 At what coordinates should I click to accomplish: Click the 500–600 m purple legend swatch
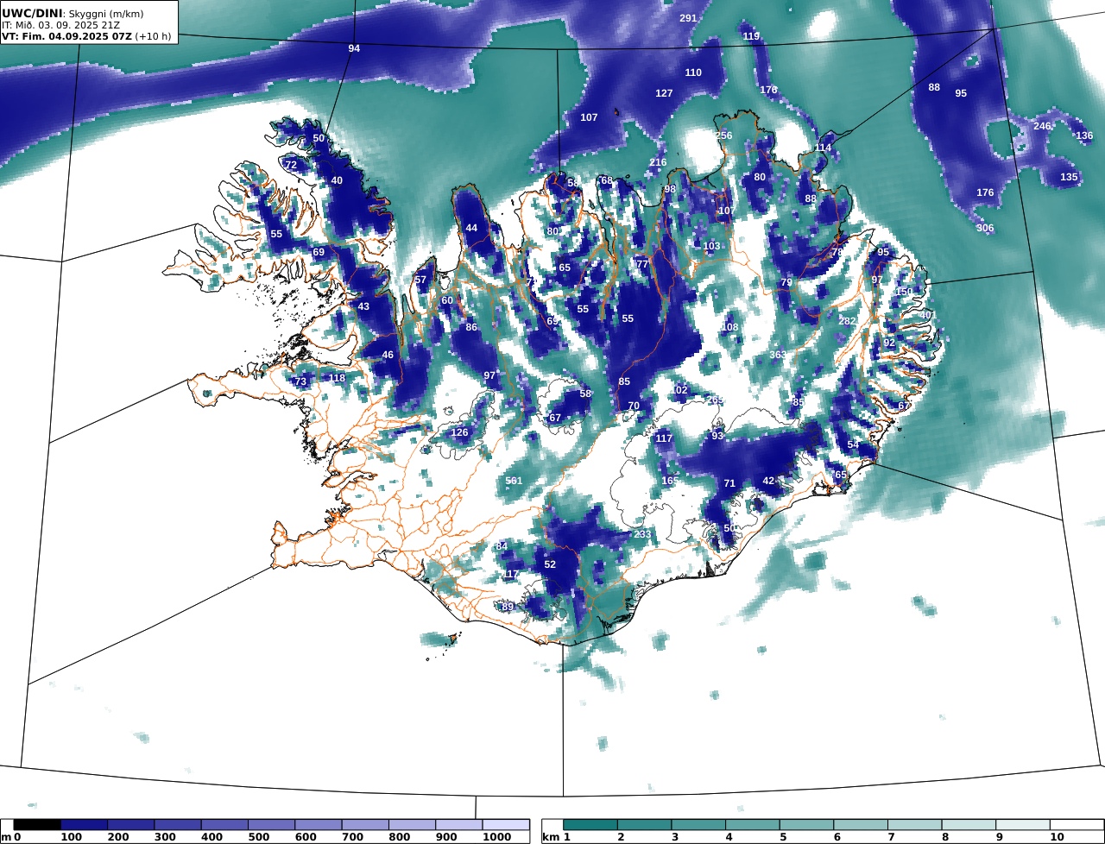(x=271, y=825)
